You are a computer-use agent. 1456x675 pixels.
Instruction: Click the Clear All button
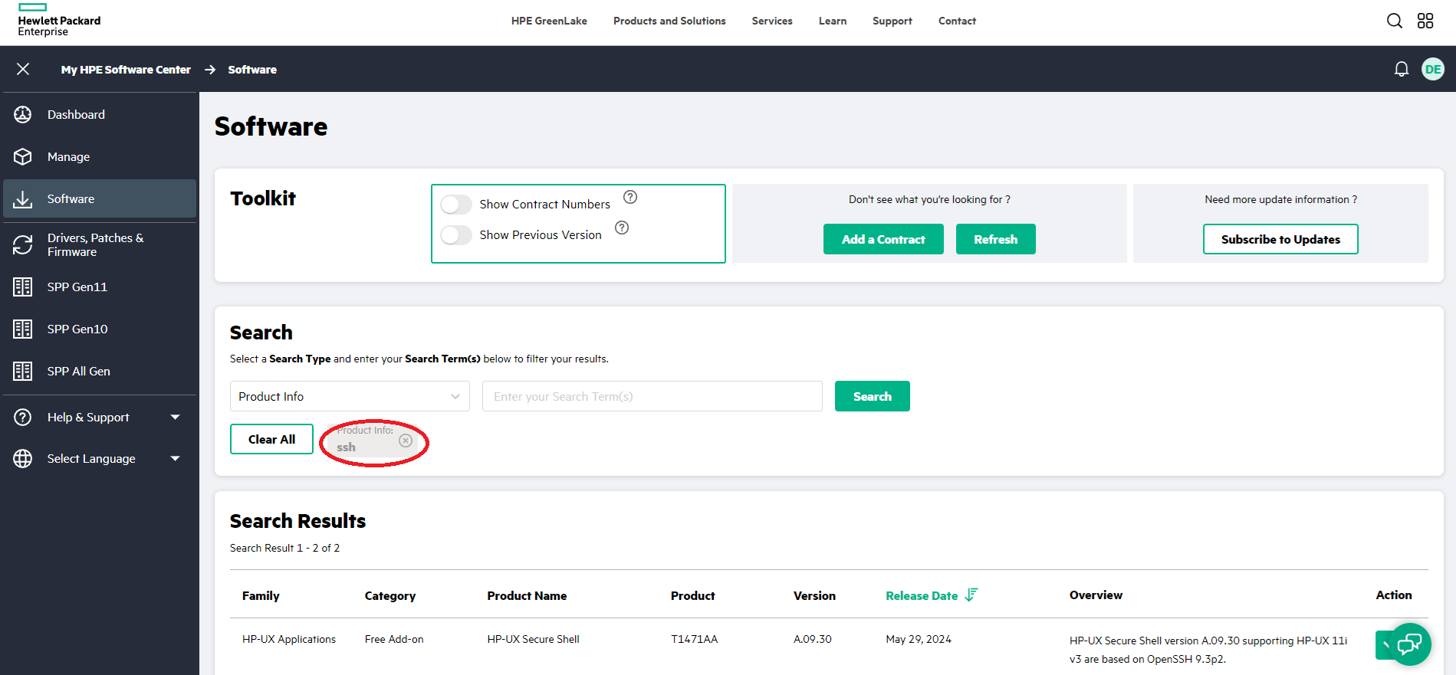point(271,439)
